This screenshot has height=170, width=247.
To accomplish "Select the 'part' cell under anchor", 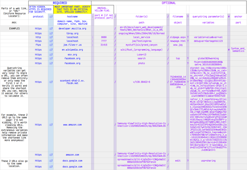I will click(238, 23).
